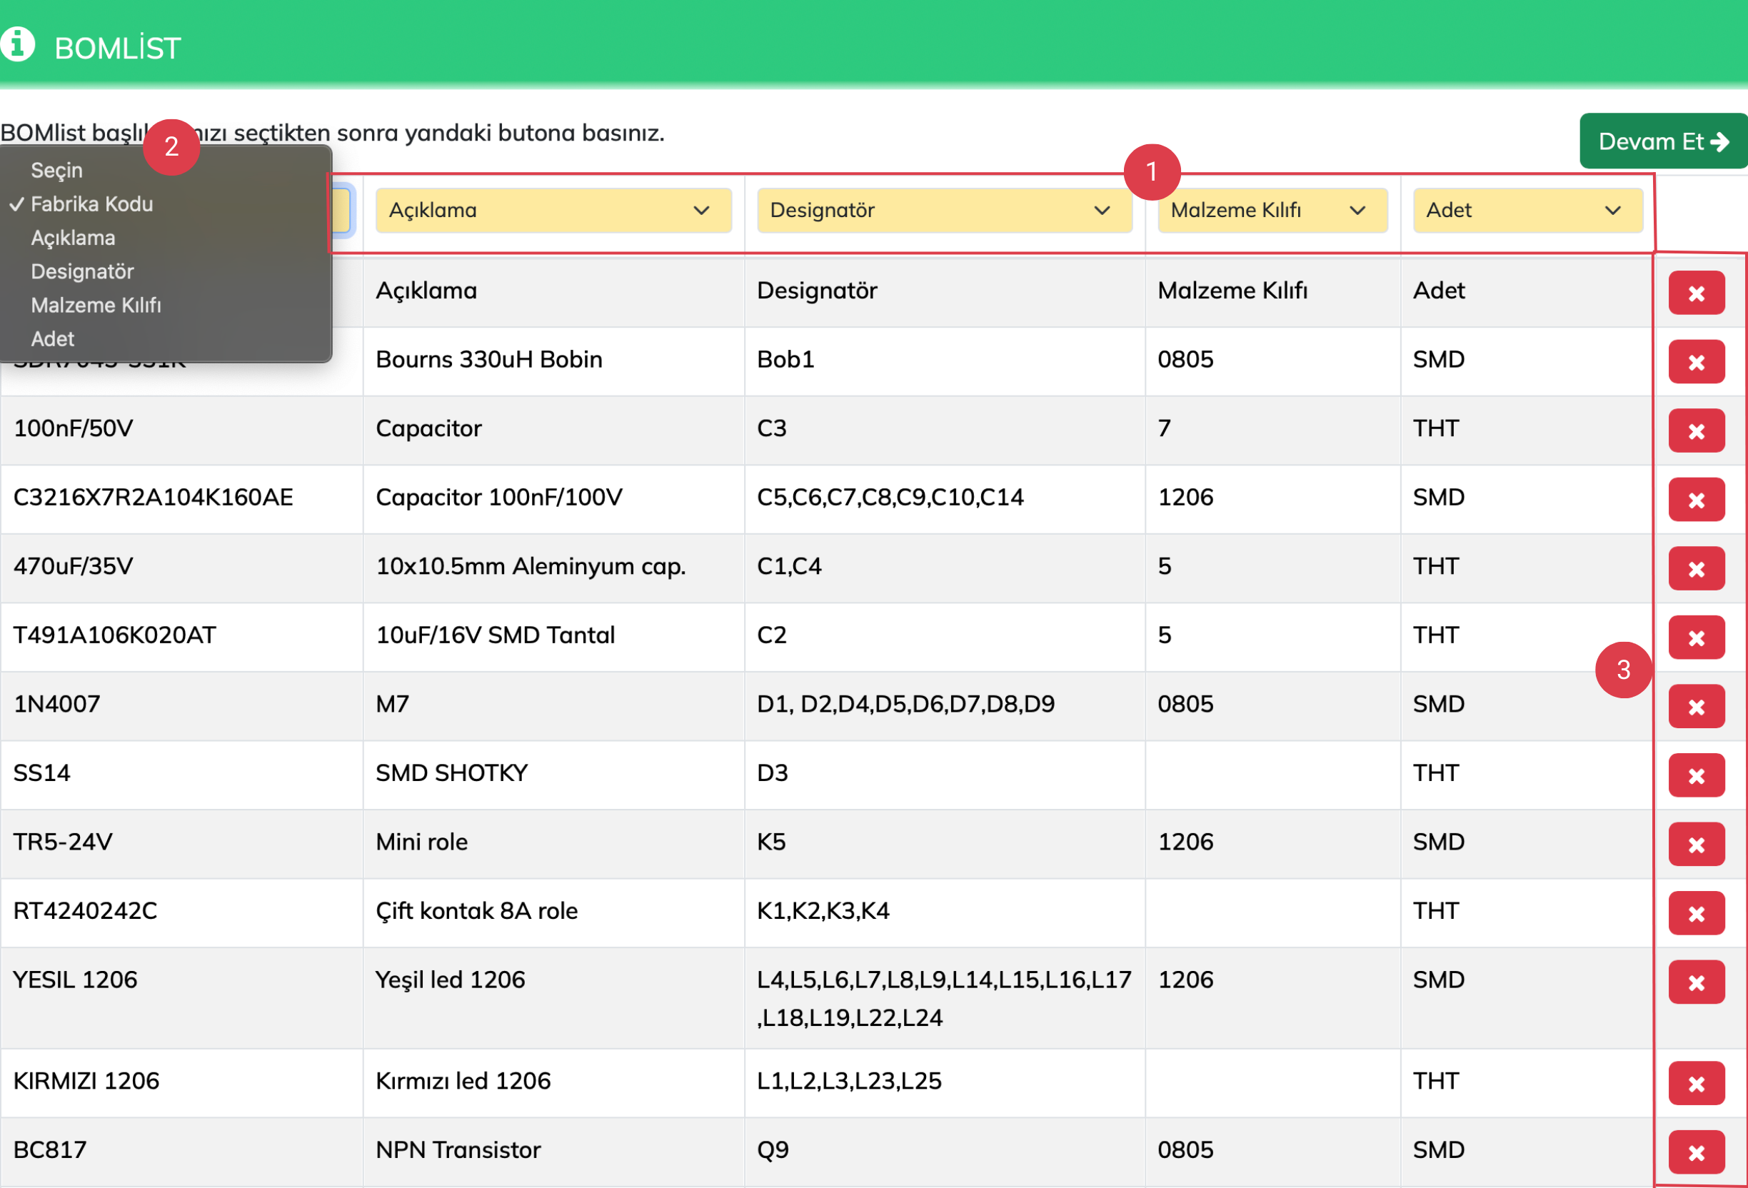The image size is (1748, 1188).
Task: Delete the BC817 NPN Transistor row
Action: [1695, 1152]
